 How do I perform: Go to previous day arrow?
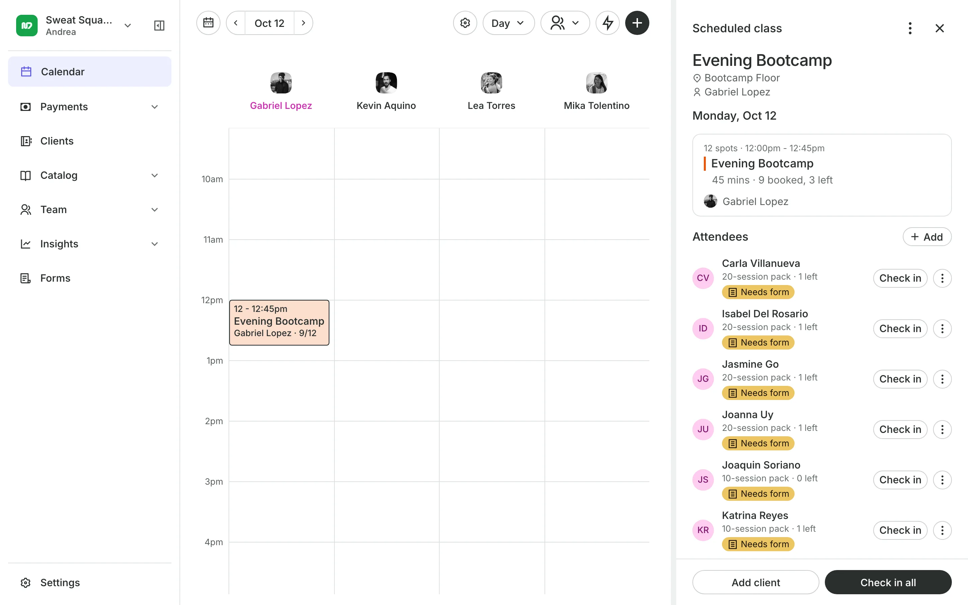tap(236, 23)
